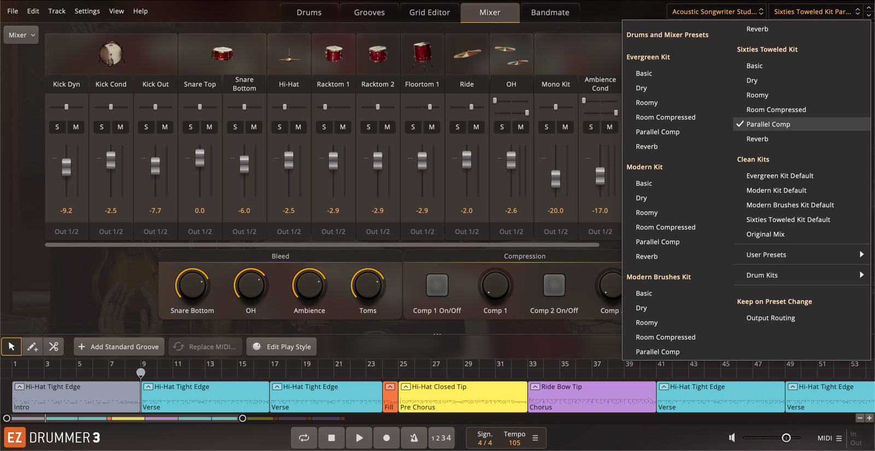Click the Ride cymbal image
The width and height of the screenshot is (875, 451).
pos(467,54)
